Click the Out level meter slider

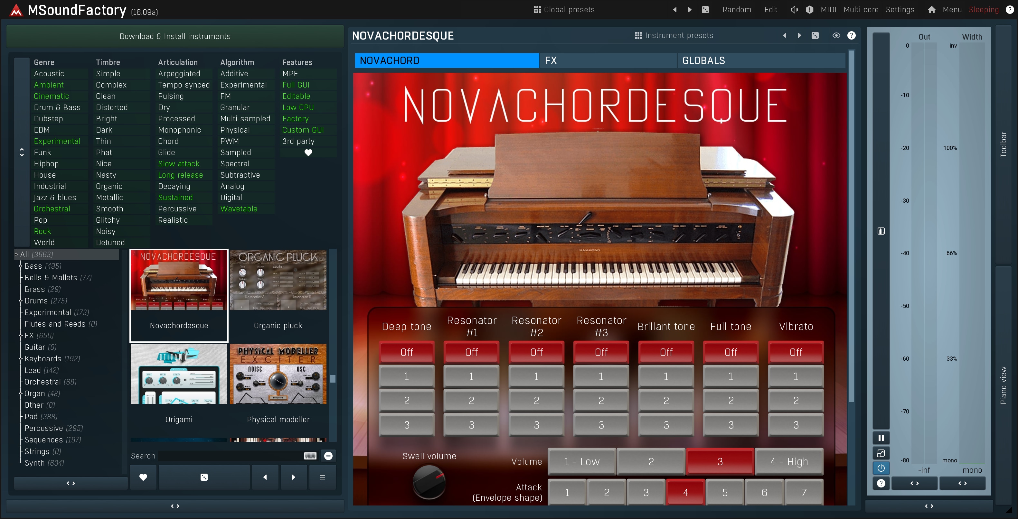coord(924,253)
